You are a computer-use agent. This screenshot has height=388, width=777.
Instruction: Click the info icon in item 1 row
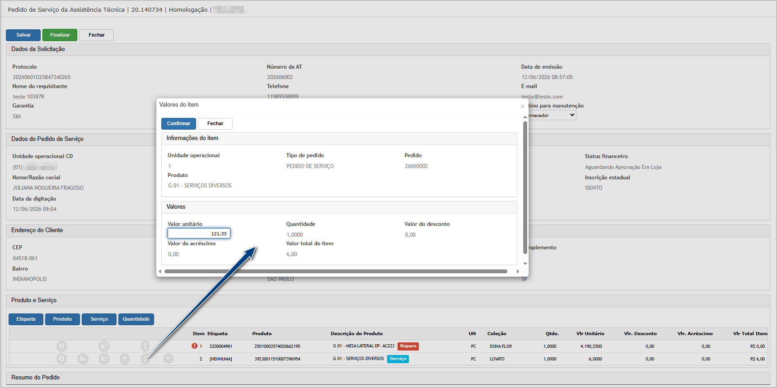click(x=61, y=346)
